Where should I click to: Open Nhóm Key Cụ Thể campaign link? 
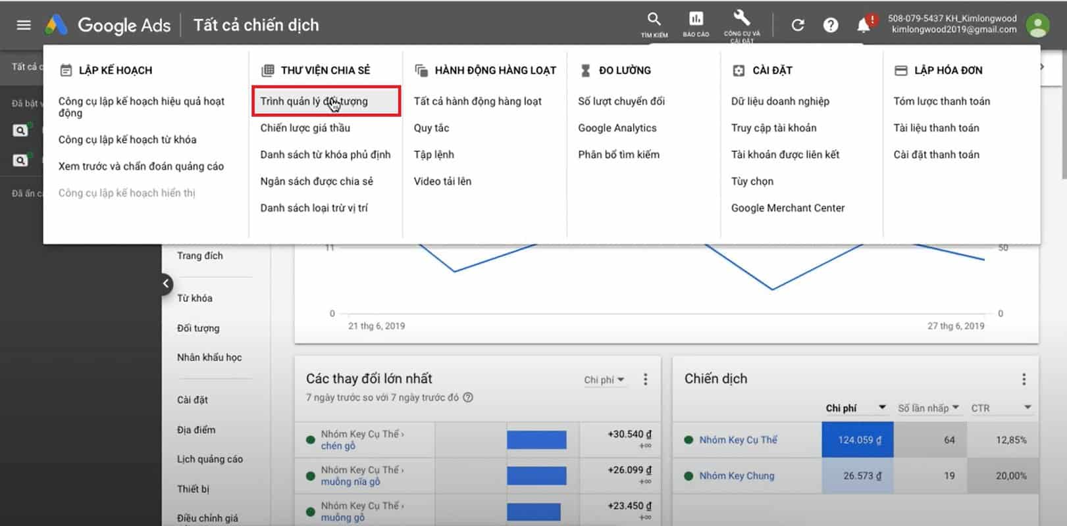[738, 440]
